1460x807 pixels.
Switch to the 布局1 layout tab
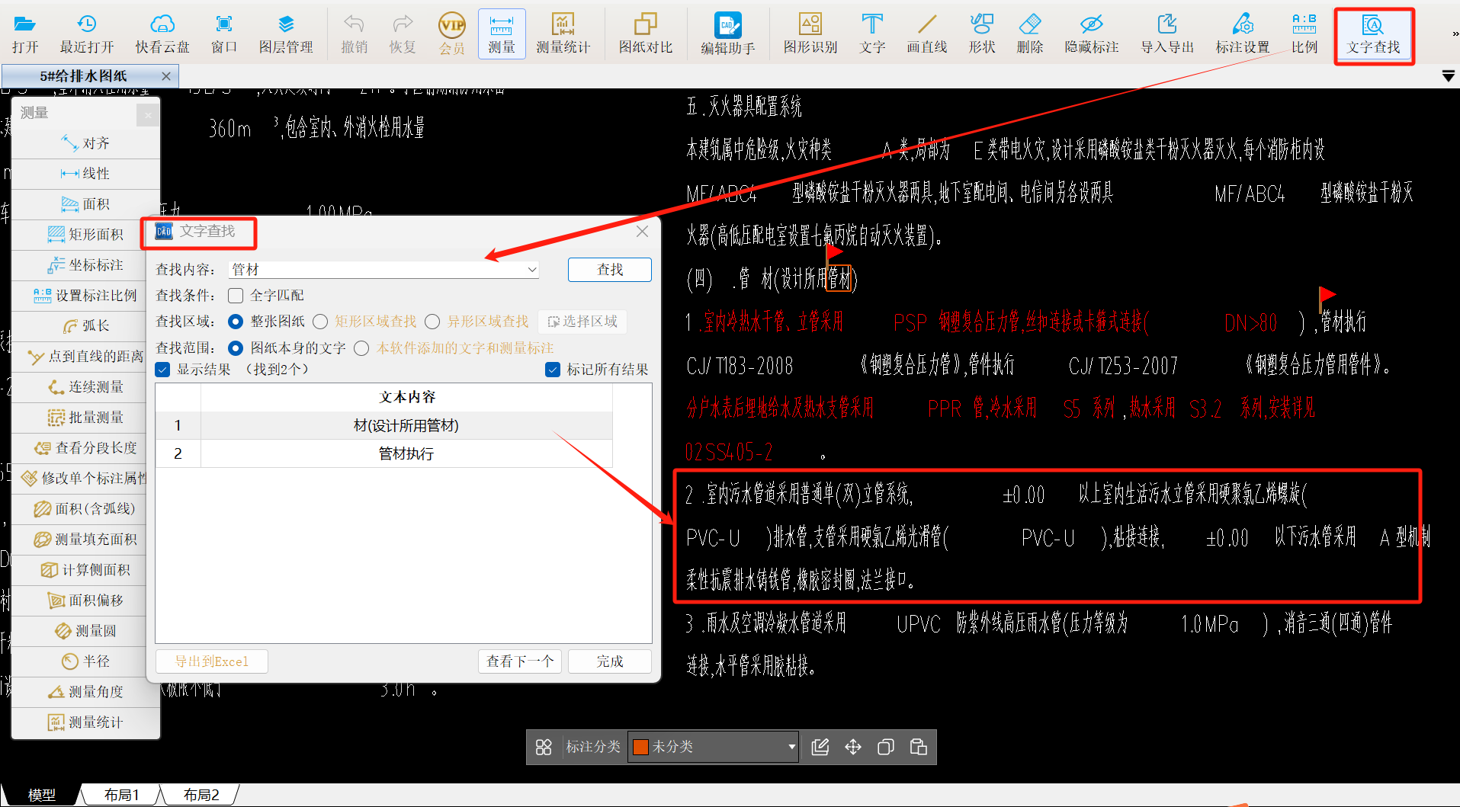point(122,795)
